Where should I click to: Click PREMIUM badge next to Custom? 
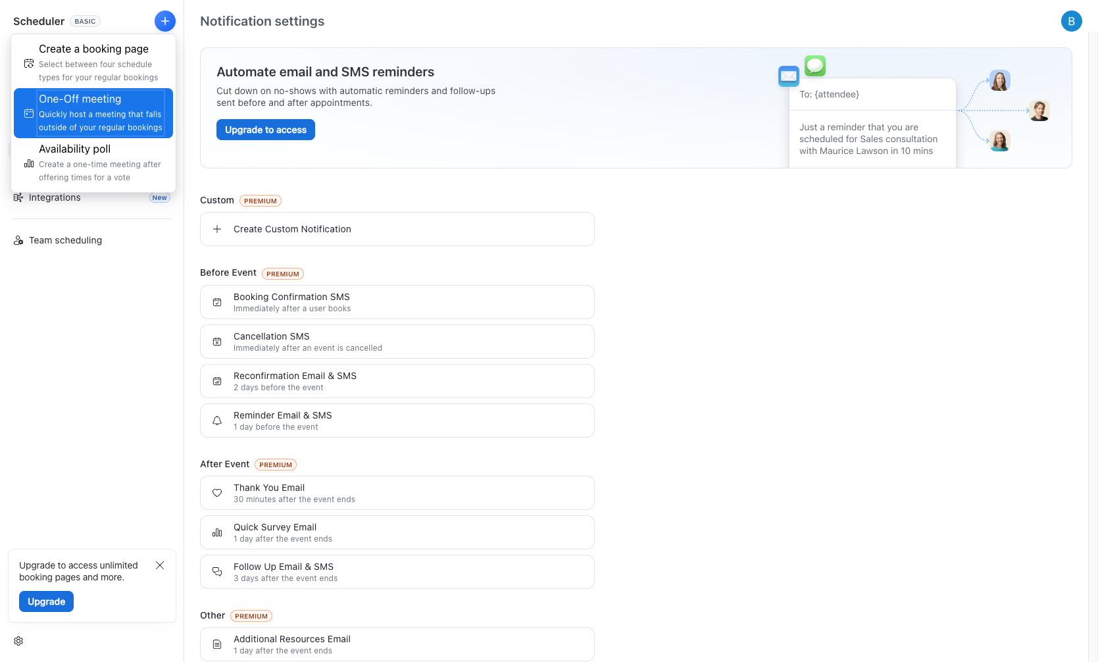(261, 201)
